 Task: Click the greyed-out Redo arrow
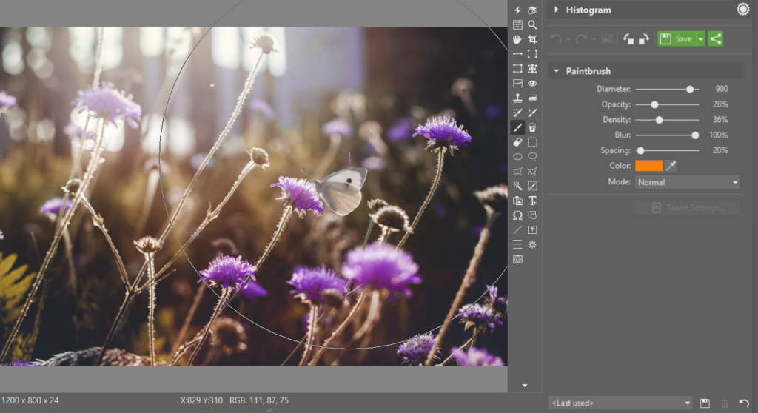coord(582,38)
